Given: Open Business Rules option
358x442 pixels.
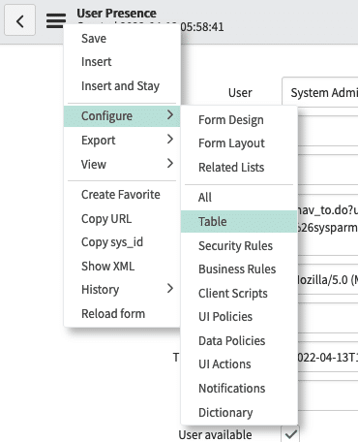Looking at the screenshot, I should (239, 269).
